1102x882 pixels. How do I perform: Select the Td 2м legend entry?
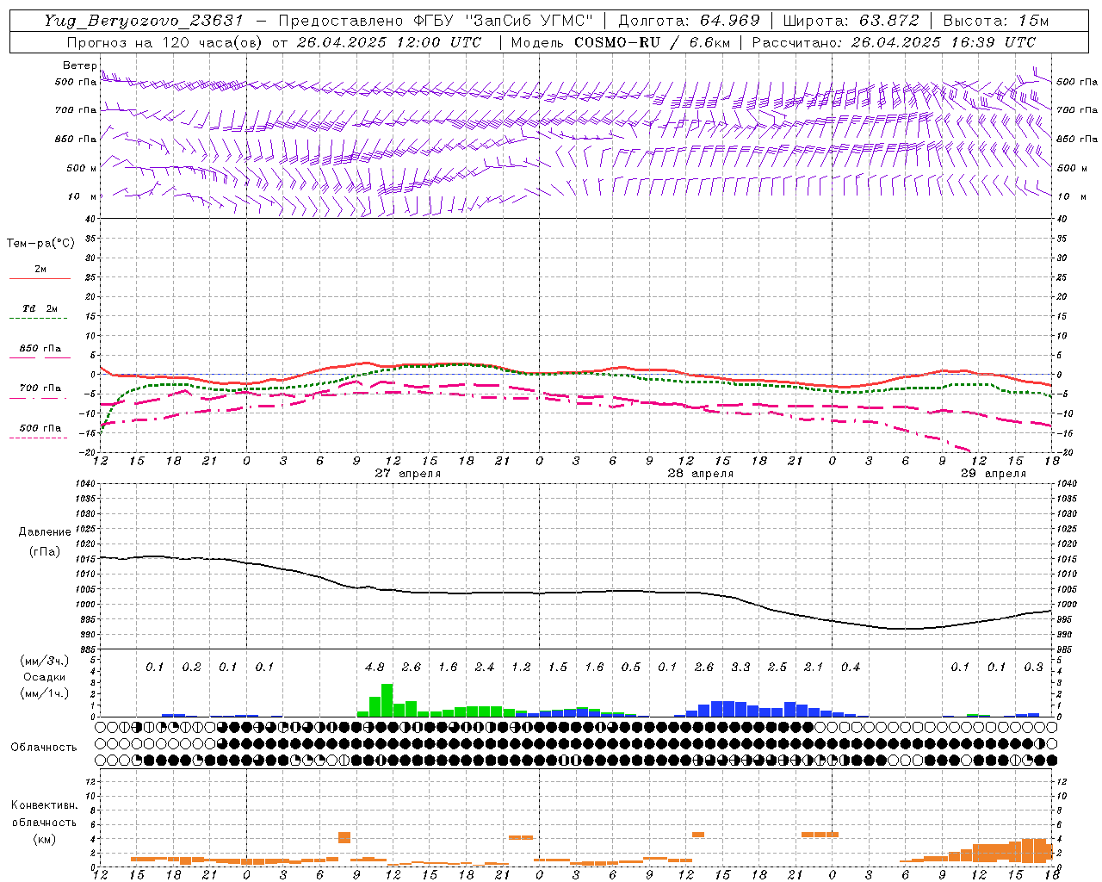tap(40, 308)
